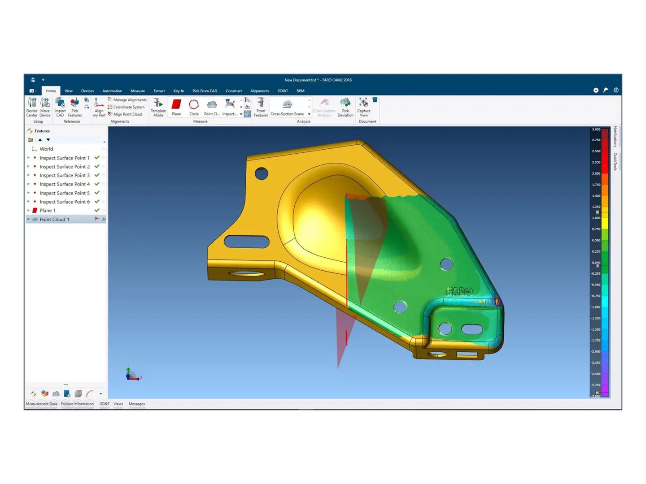Open the Pick From CAD tab
Screen dimensions: 646x484
[205, 91]
